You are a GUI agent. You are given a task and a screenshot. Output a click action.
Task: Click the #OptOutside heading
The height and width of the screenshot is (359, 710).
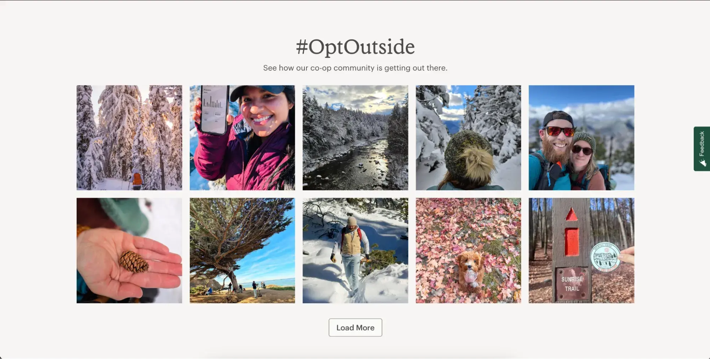(355, 47)
